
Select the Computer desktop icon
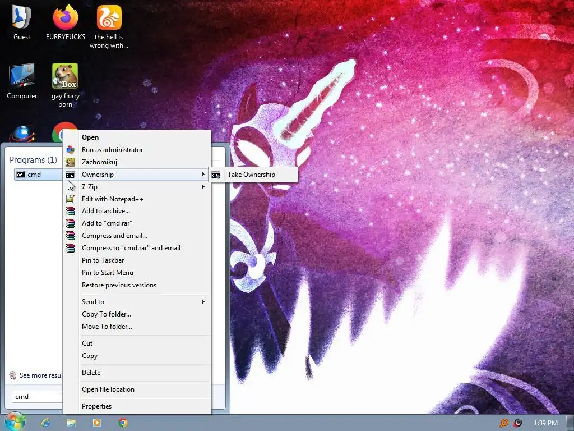click(22, 81)
